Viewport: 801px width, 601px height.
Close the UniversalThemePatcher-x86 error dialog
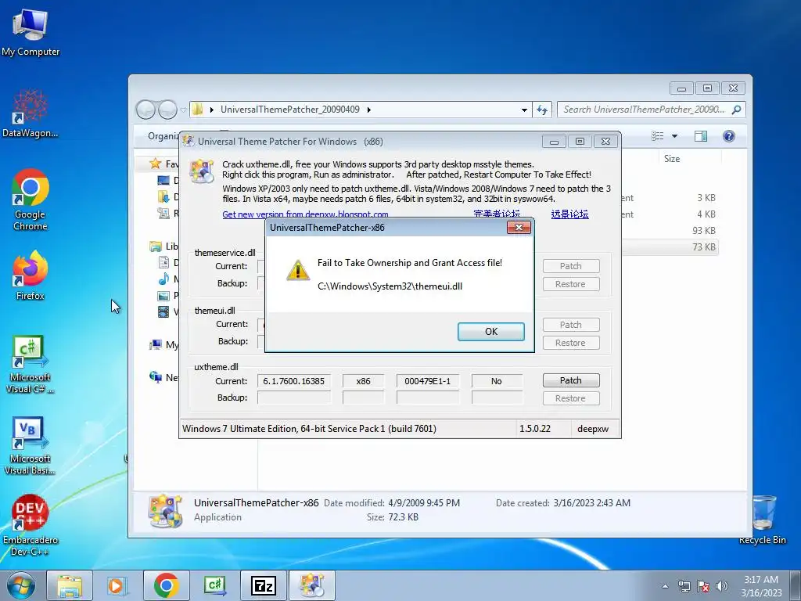(x=519, y=228)
